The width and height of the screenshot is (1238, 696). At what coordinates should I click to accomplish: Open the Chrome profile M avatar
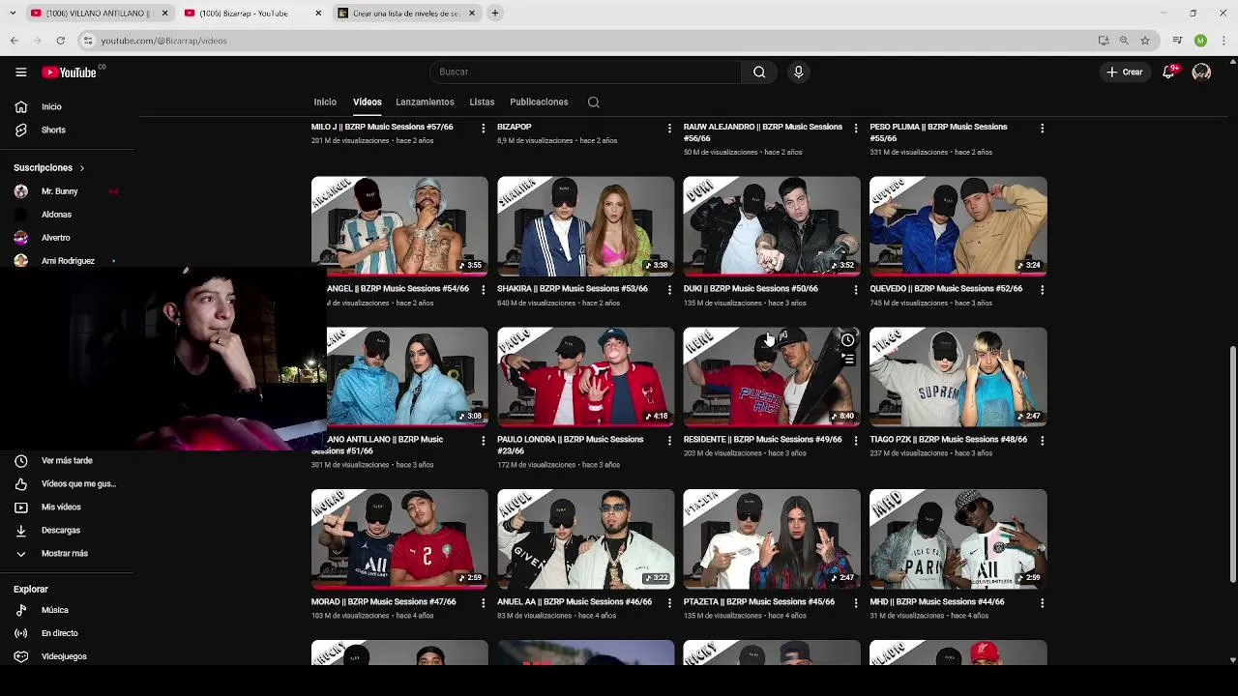point(1200,41)
